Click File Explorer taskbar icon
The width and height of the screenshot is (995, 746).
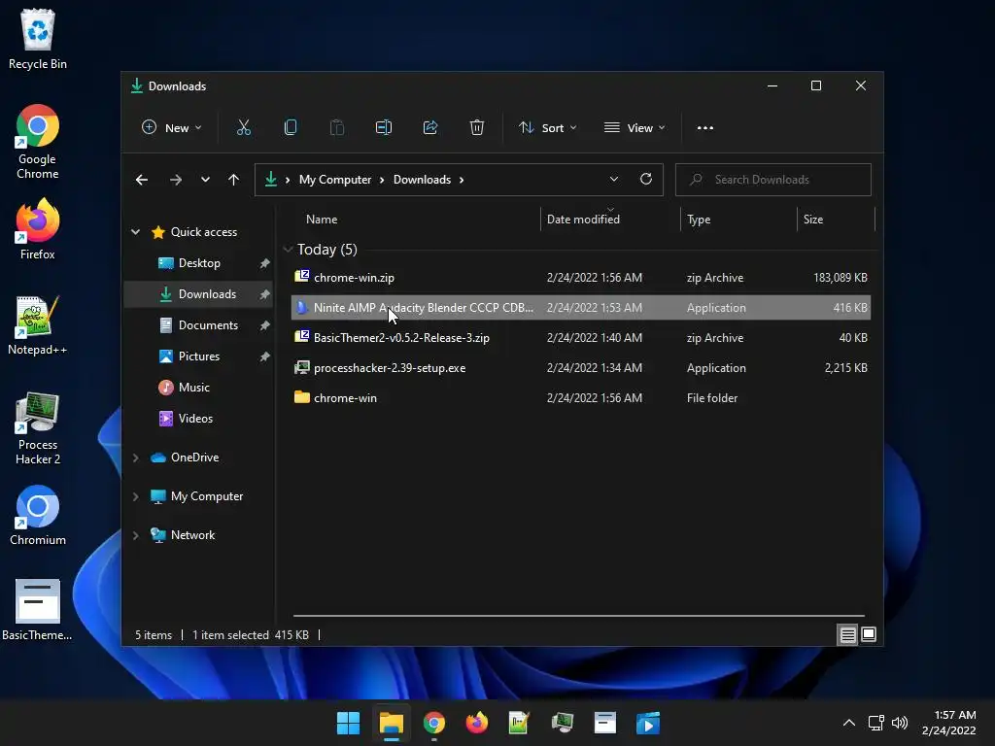coord(391,723)
